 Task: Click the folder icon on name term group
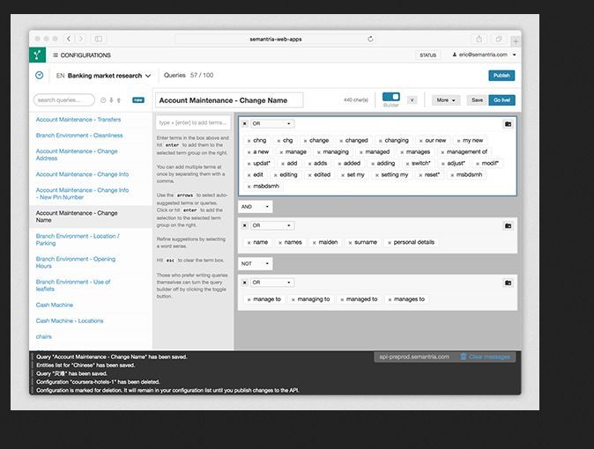[508, 226]
